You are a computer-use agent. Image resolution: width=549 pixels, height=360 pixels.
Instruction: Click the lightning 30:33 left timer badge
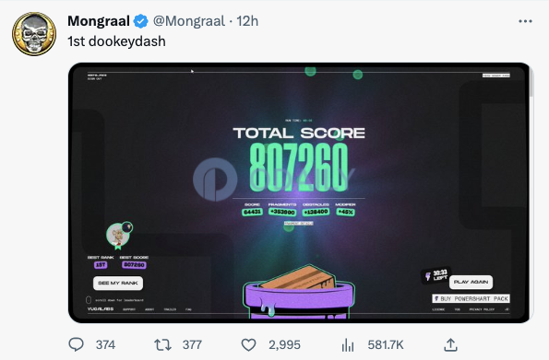tap(436, 275)
